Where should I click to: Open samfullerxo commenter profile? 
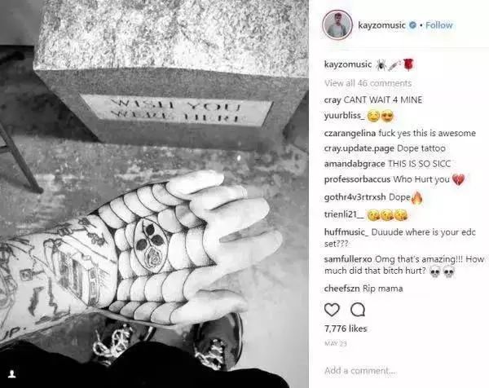pyautogui.click(x=348, y=259)
